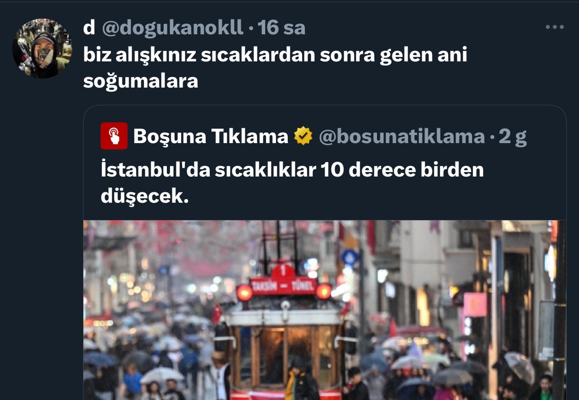
Task: Click the dogukanokll profile avatar
Action: click(x=41, y=48)
